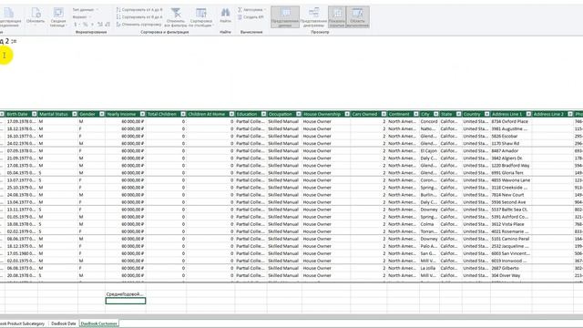
Task: Click the '5537 Baltic Sea Ct.' cell
Action: [511, 210]
